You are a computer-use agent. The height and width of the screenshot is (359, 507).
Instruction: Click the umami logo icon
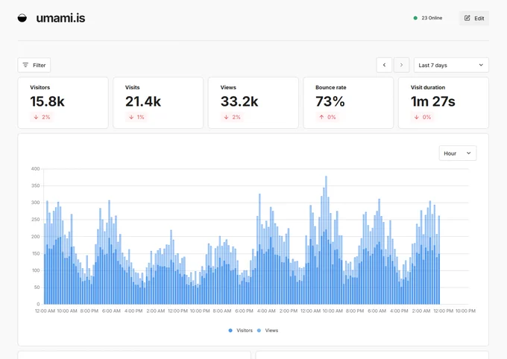pos(22,18)
